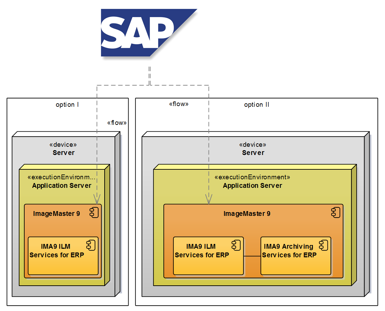This screenshot has width=385, height=311.
Task: Switch to the option II frame
Action: pyautogui.click(x=256, y=105)
